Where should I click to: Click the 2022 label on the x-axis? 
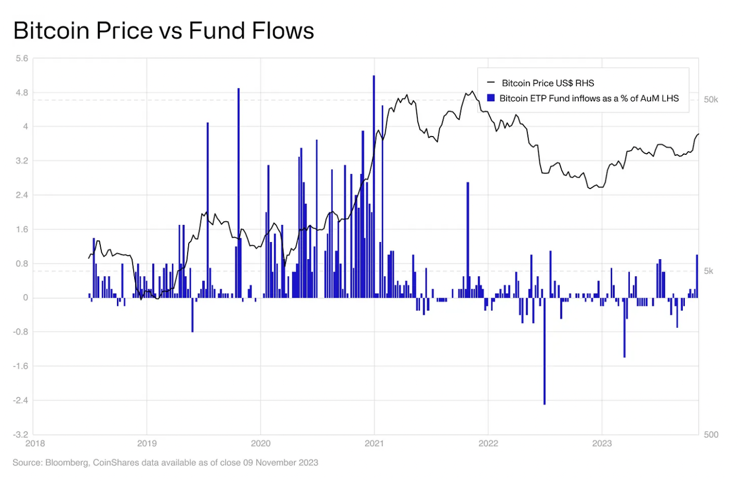(488, 444)
